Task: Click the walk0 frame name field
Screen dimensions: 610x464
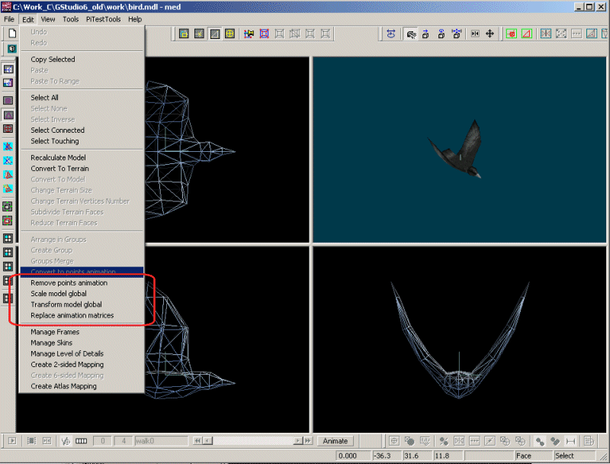Action: tap(161, 440)
